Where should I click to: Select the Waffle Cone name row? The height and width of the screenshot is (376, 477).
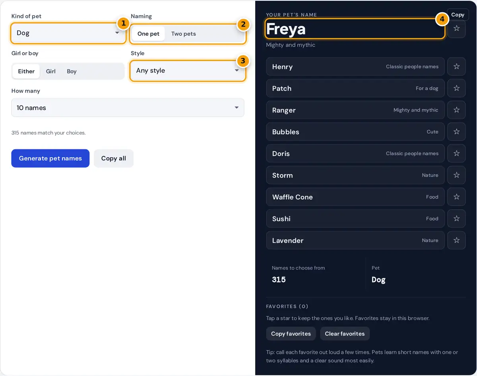pyautogui.click(x=355, y=197)
